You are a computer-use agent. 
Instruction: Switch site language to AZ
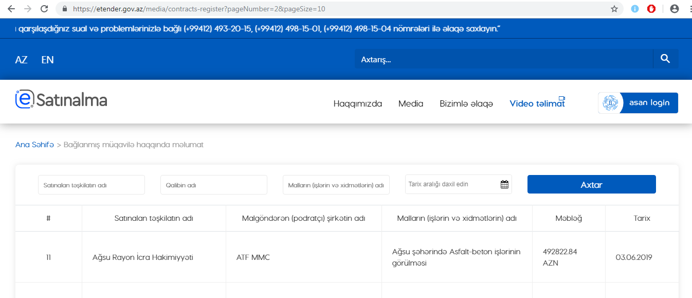21,60
